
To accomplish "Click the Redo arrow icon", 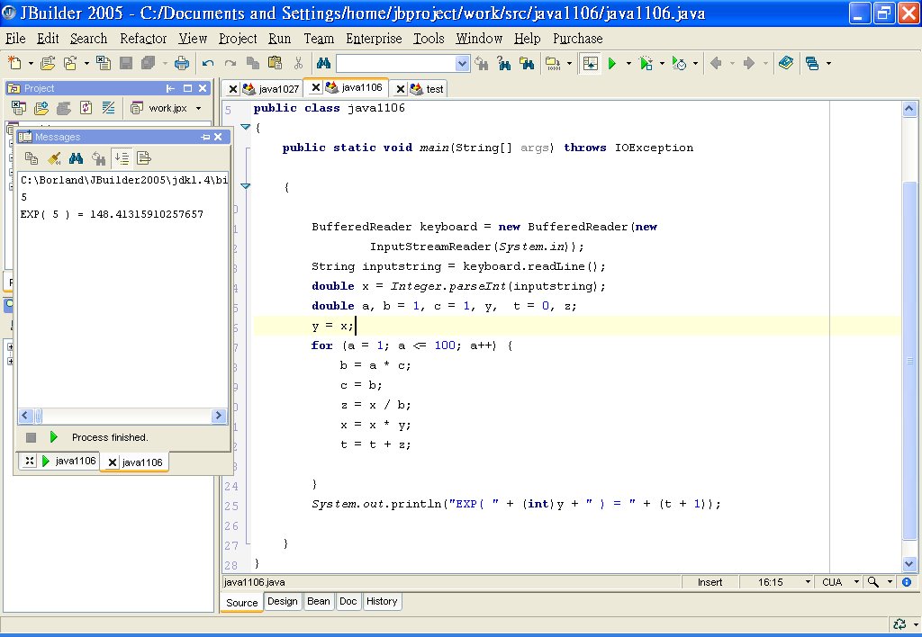I will (230, 63).
